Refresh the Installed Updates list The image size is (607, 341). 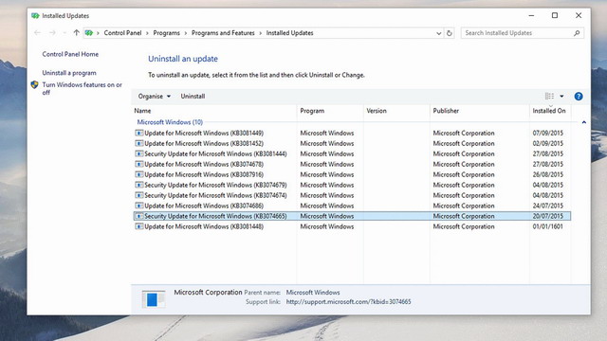point(449,33)
